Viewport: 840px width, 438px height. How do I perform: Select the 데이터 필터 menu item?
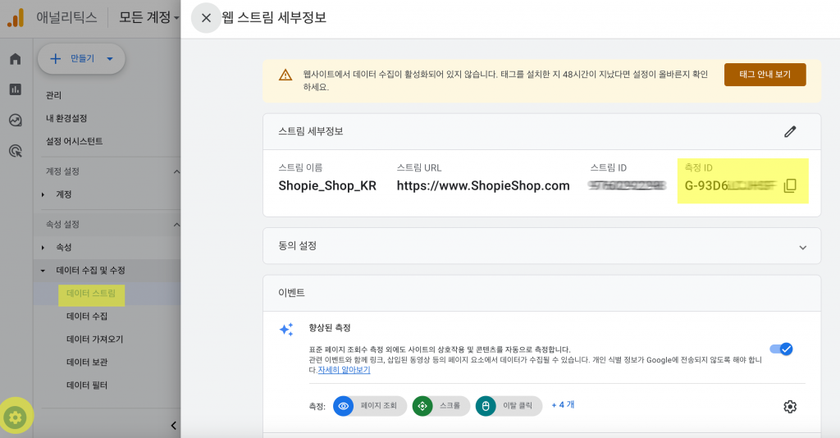(87, 385)
